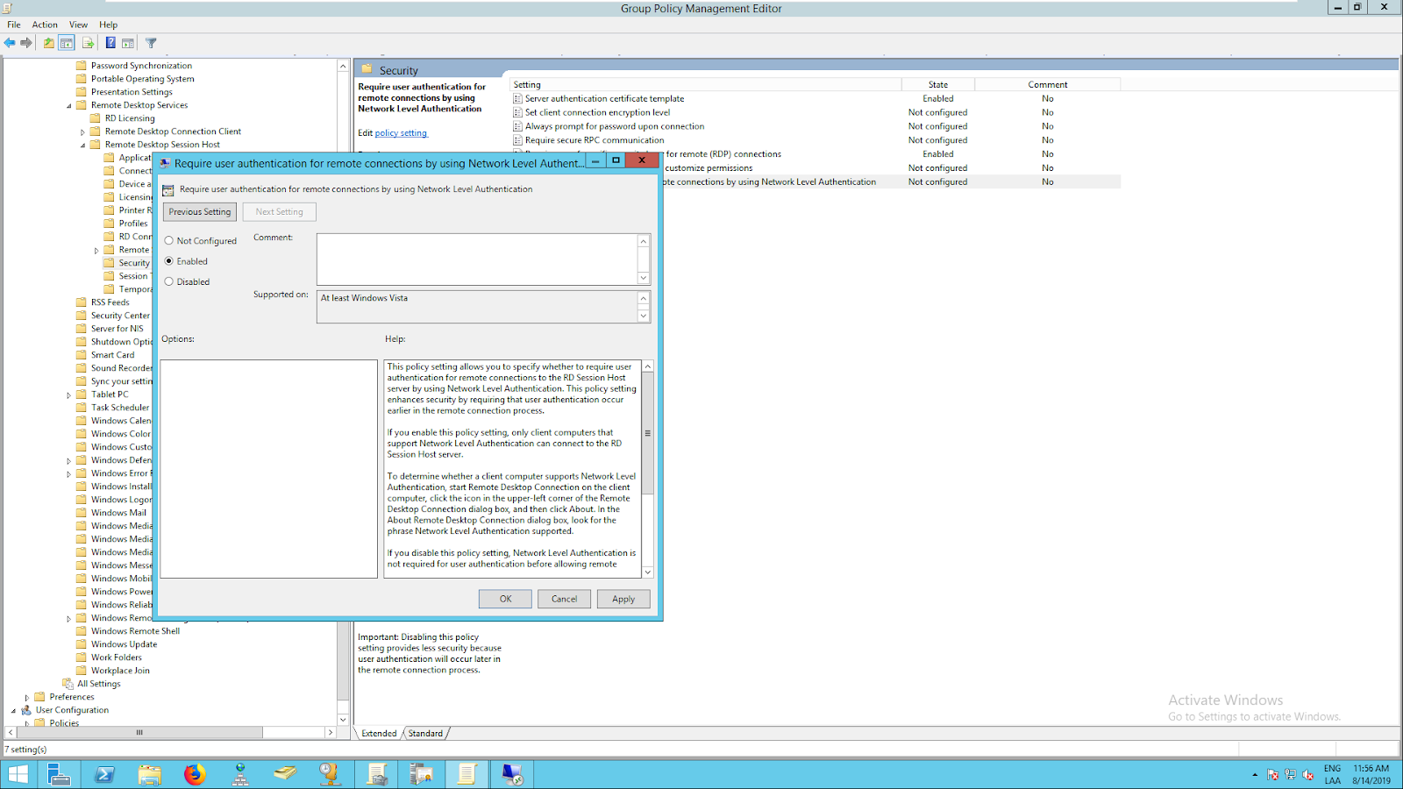
Task: Collapse the Remote Desktop Session Host node
Action: 83,146
